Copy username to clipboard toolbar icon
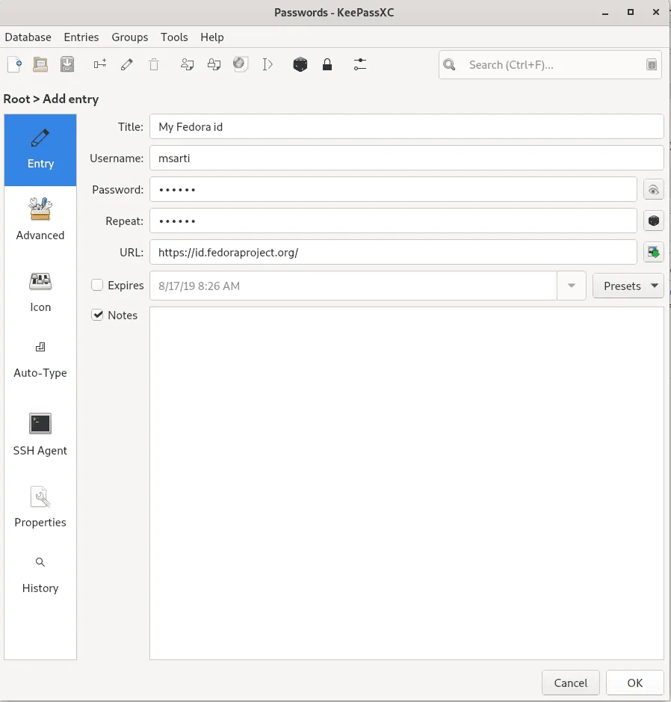This screenshot has height=702, width=671. coord(187,65)
